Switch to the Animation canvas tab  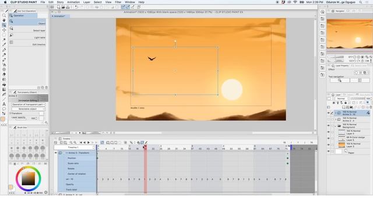[60, 16]
